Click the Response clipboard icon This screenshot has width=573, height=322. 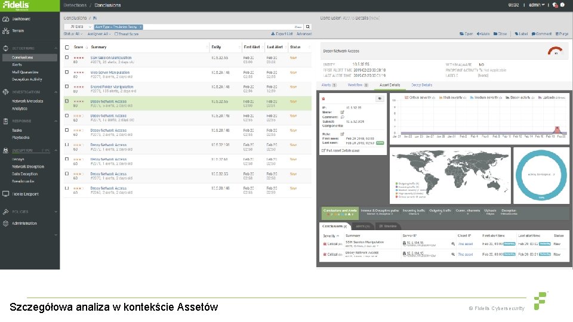click(5, 121)
